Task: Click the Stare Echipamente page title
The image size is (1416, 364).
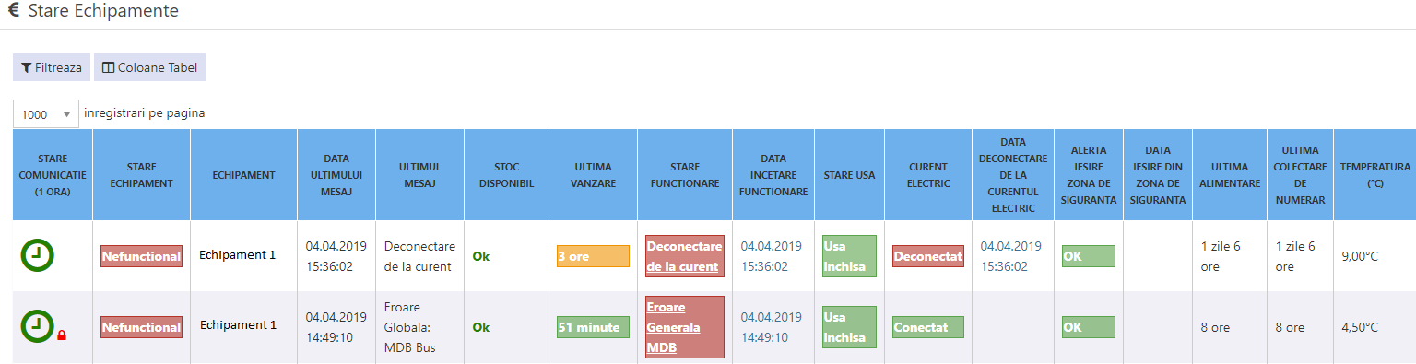Action: pyautogui.click(x=103, y=12)
